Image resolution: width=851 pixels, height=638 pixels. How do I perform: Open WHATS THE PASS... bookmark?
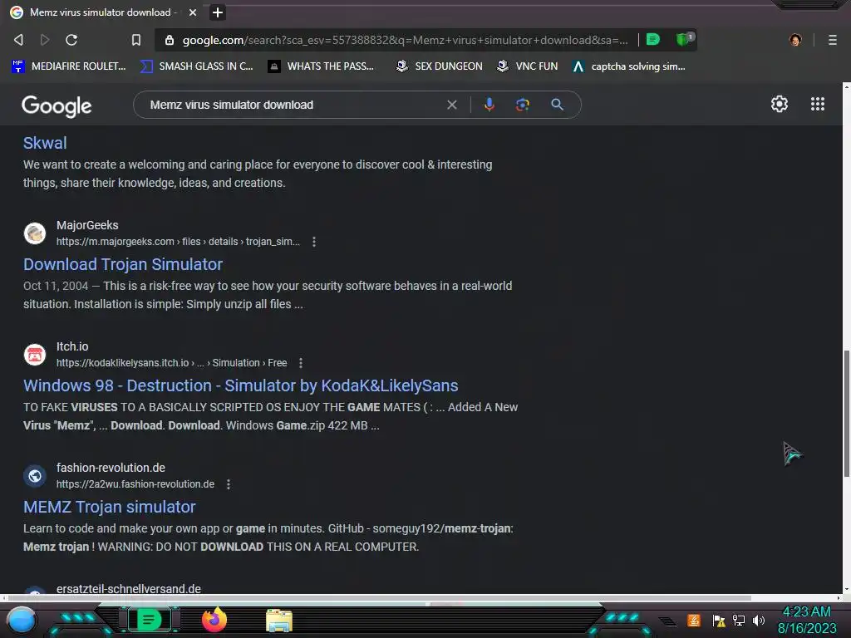tap(322, 66)
